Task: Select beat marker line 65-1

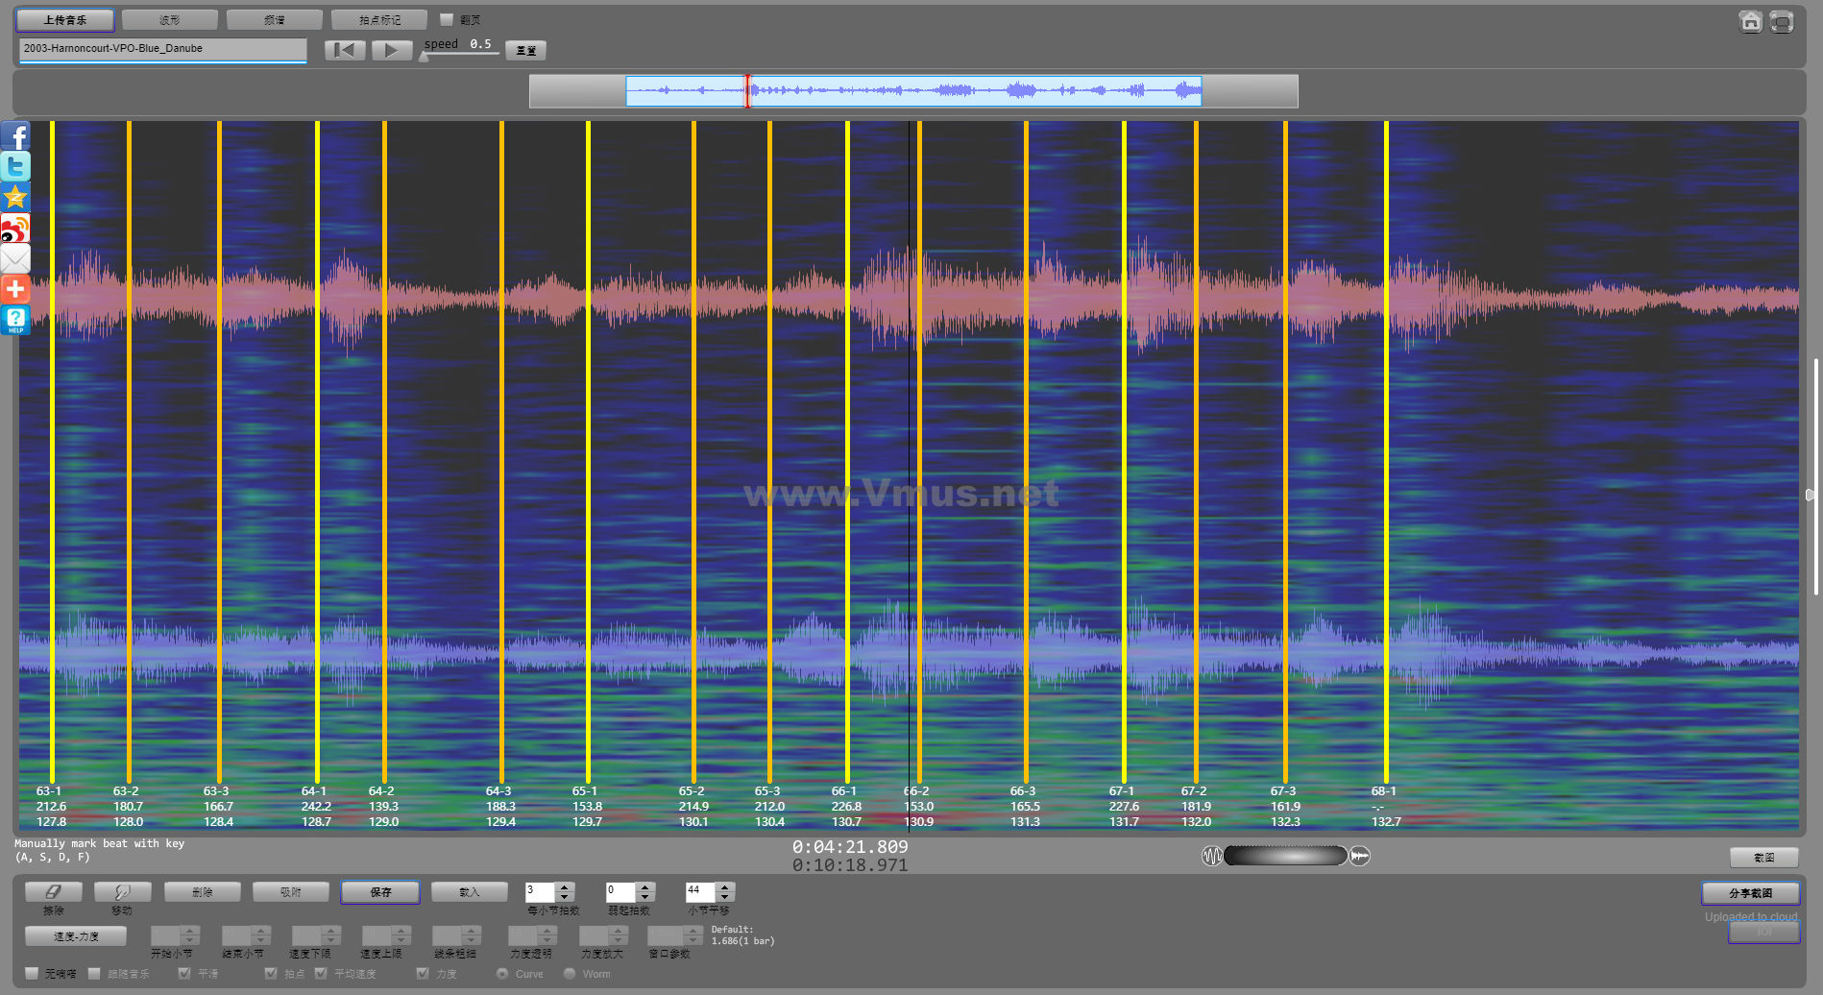Action: [588, 451]
